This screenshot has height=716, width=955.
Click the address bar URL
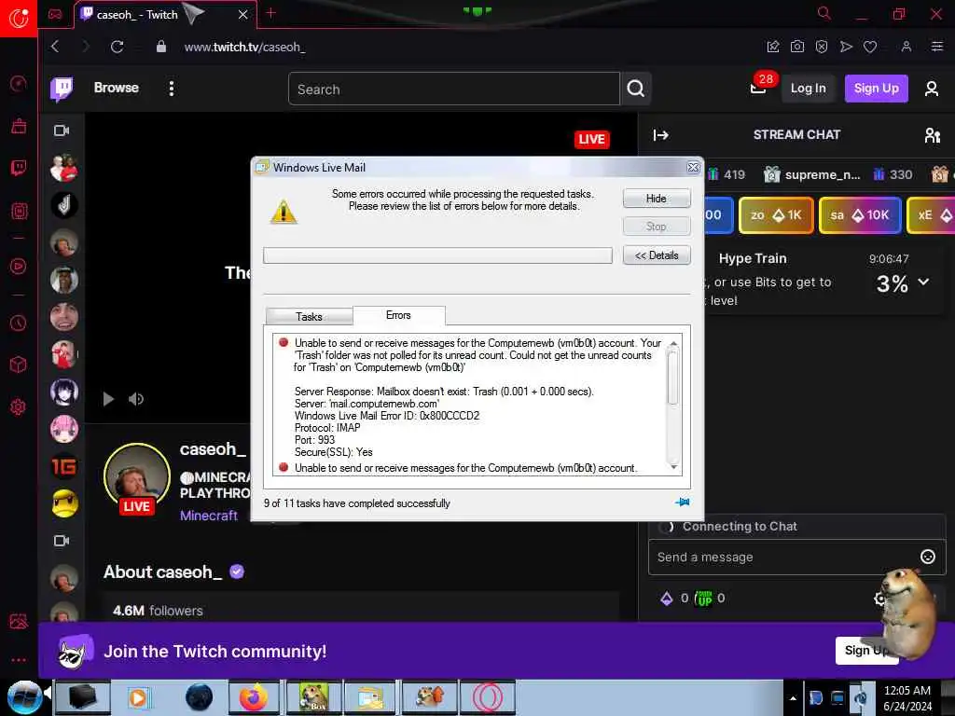point(245,47)
